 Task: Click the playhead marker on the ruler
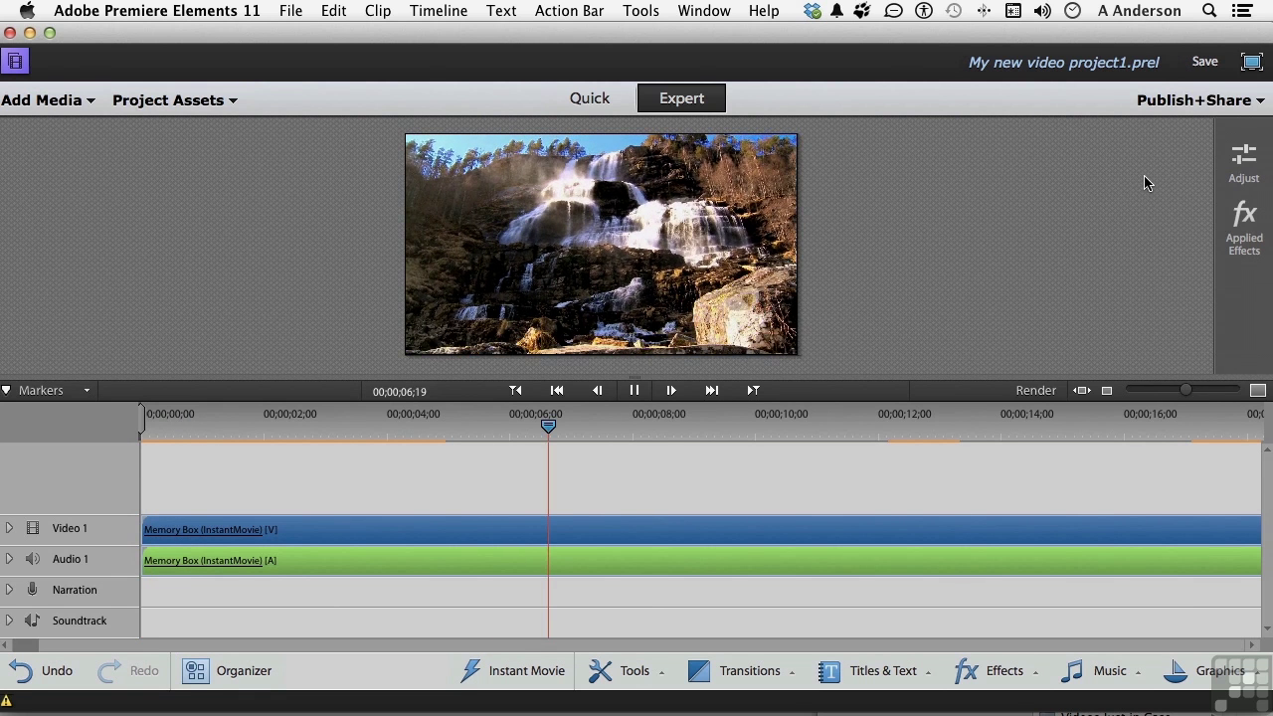548,426
